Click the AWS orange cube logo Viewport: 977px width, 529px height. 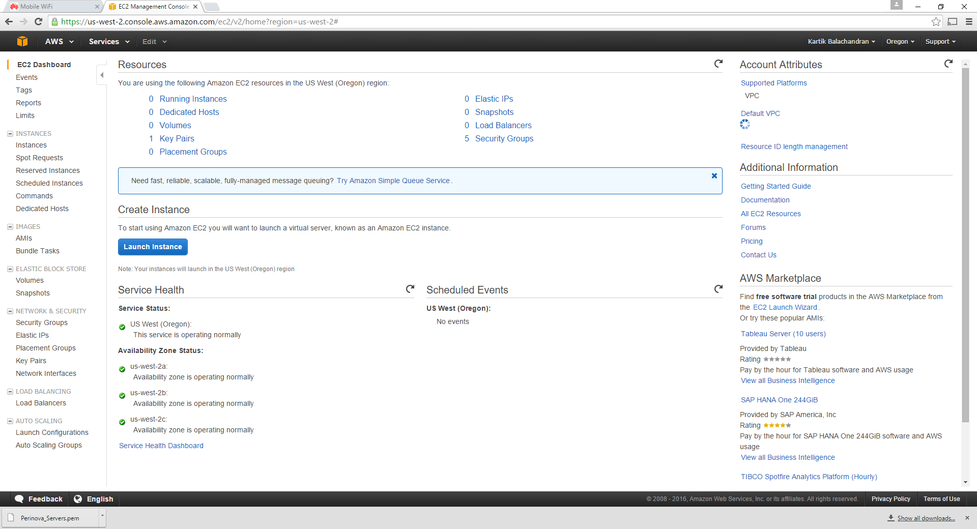[22, 41]
